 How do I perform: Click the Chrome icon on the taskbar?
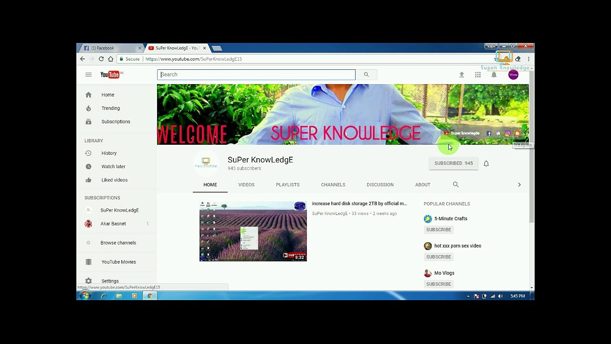pos(149,296)
